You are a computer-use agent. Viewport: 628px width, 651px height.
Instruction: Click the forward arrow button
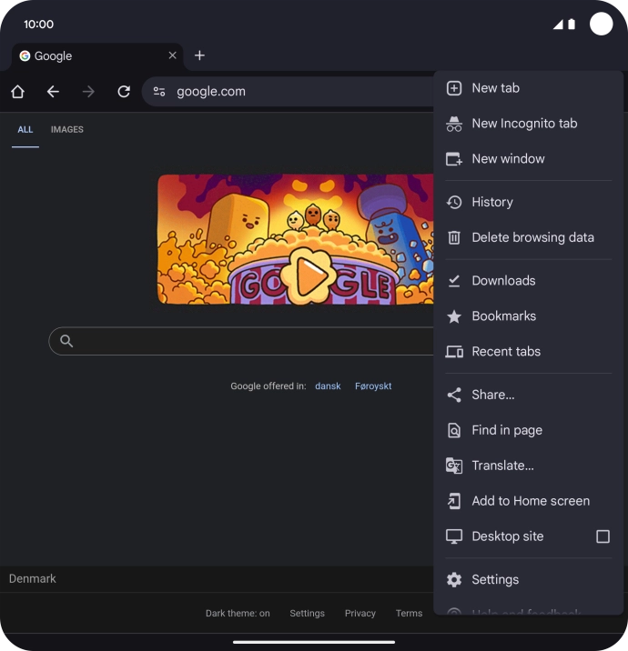pyautogui.click(x=88, y=91)
